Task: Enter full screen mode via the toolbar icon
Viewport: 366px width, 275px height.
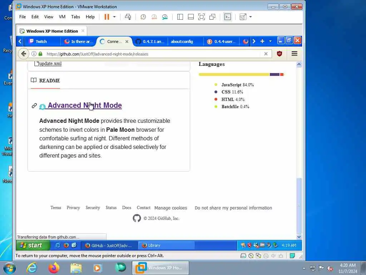Action: [202, 17]
